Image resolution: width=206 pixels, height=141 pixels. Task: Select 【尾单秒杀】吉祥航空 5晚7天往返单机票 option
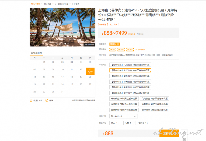point(130,70)
